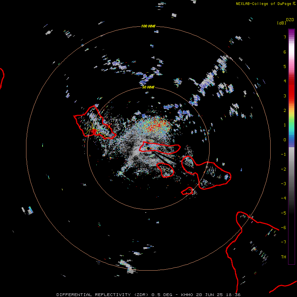The width and height of the screenshot is (297, 297).
Task: Click the black radar site dot at center
Action: [148, 148]
